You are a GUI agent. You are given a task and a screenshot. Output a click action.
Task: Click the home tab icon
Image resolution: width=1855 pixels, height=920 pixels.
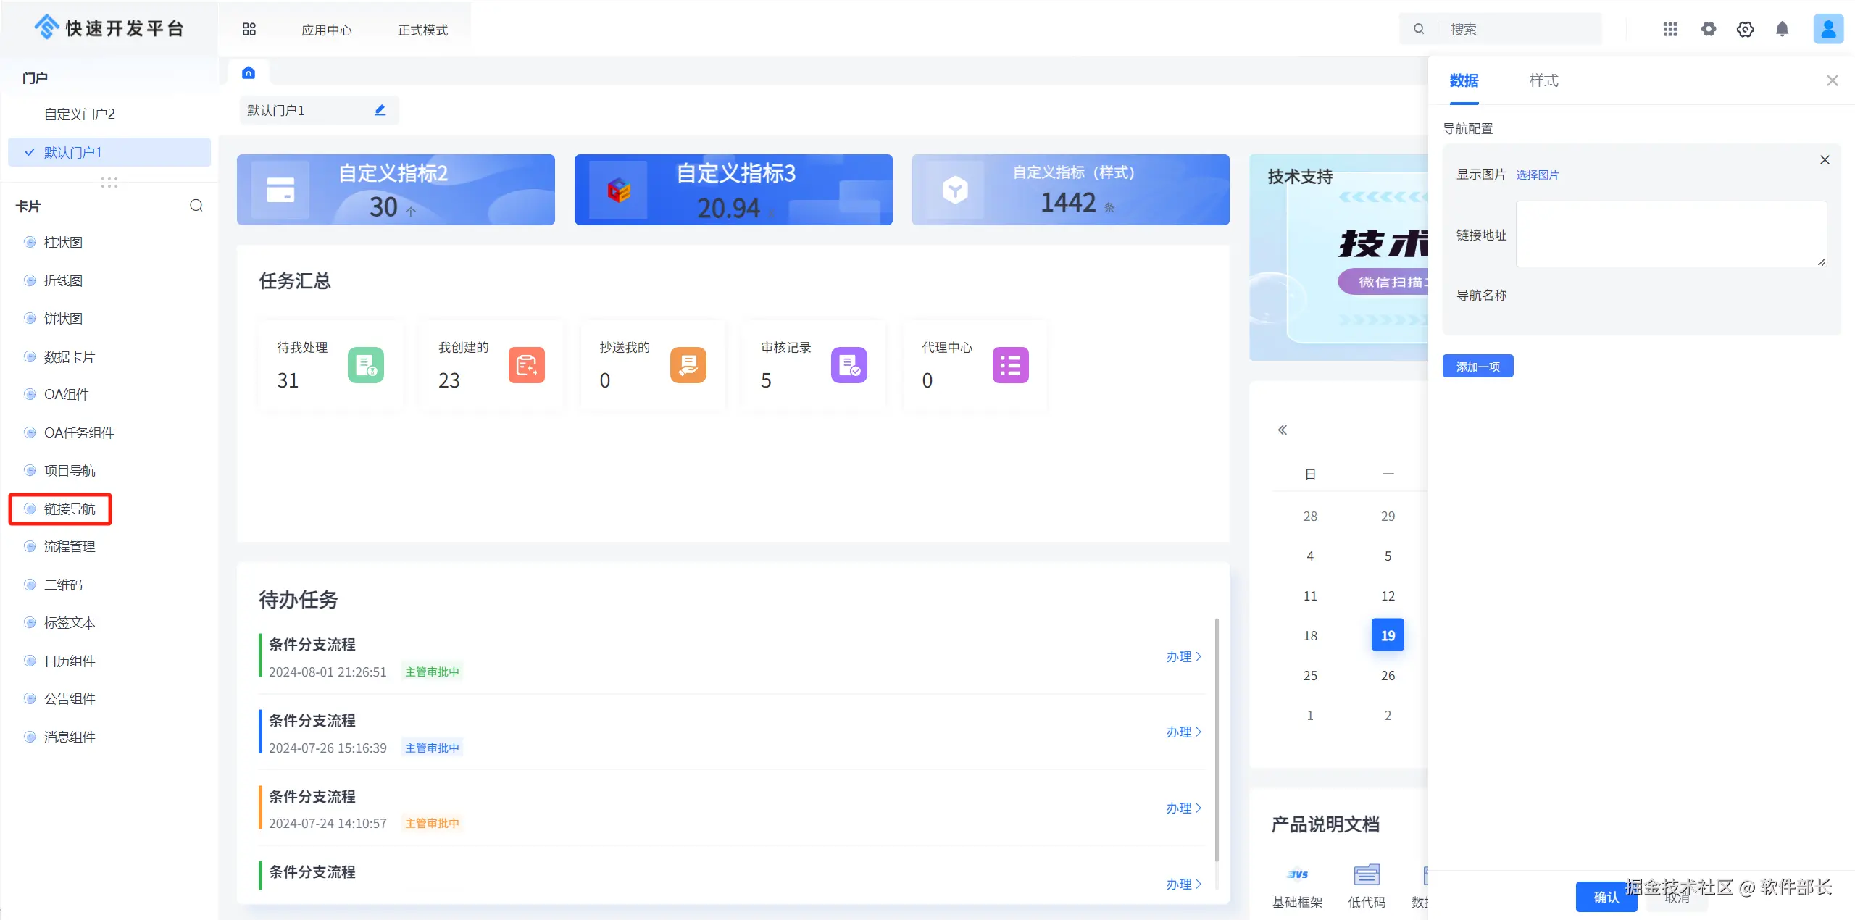[249, 72]
